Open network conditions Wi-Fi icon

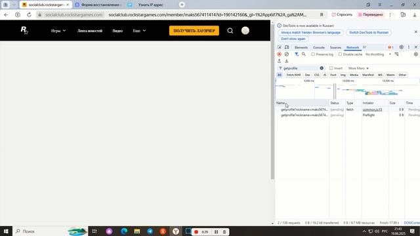(x=396, y=54)
